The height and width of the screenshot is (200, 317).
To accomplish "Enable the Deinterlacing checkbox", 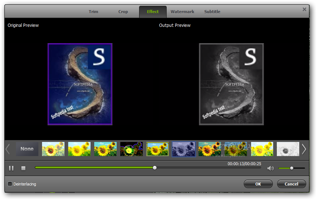I will pyautogui.click(x=10, y=184).
